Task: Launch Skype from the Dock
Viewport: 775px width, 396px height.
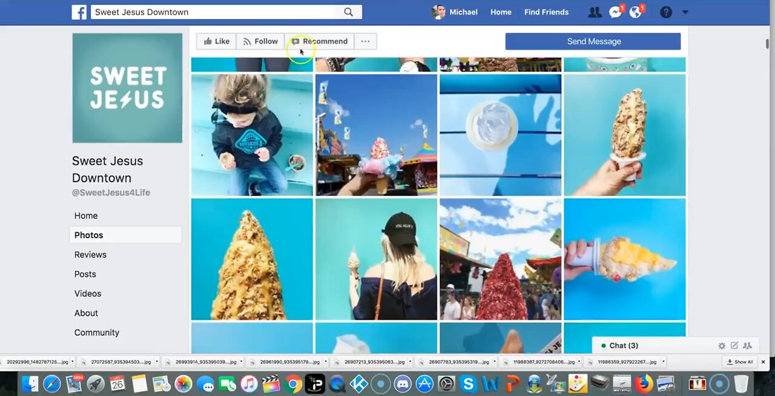Action: pyautogui.click(x=468, y=384)
